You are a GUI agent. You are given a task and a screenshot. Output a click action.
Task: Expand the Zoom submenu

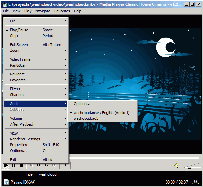pyautogui.click(x=36, y=50)
